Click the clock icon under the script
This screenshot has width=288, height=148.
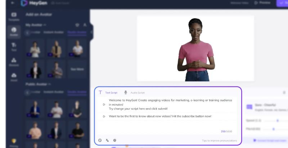[100, 140]
